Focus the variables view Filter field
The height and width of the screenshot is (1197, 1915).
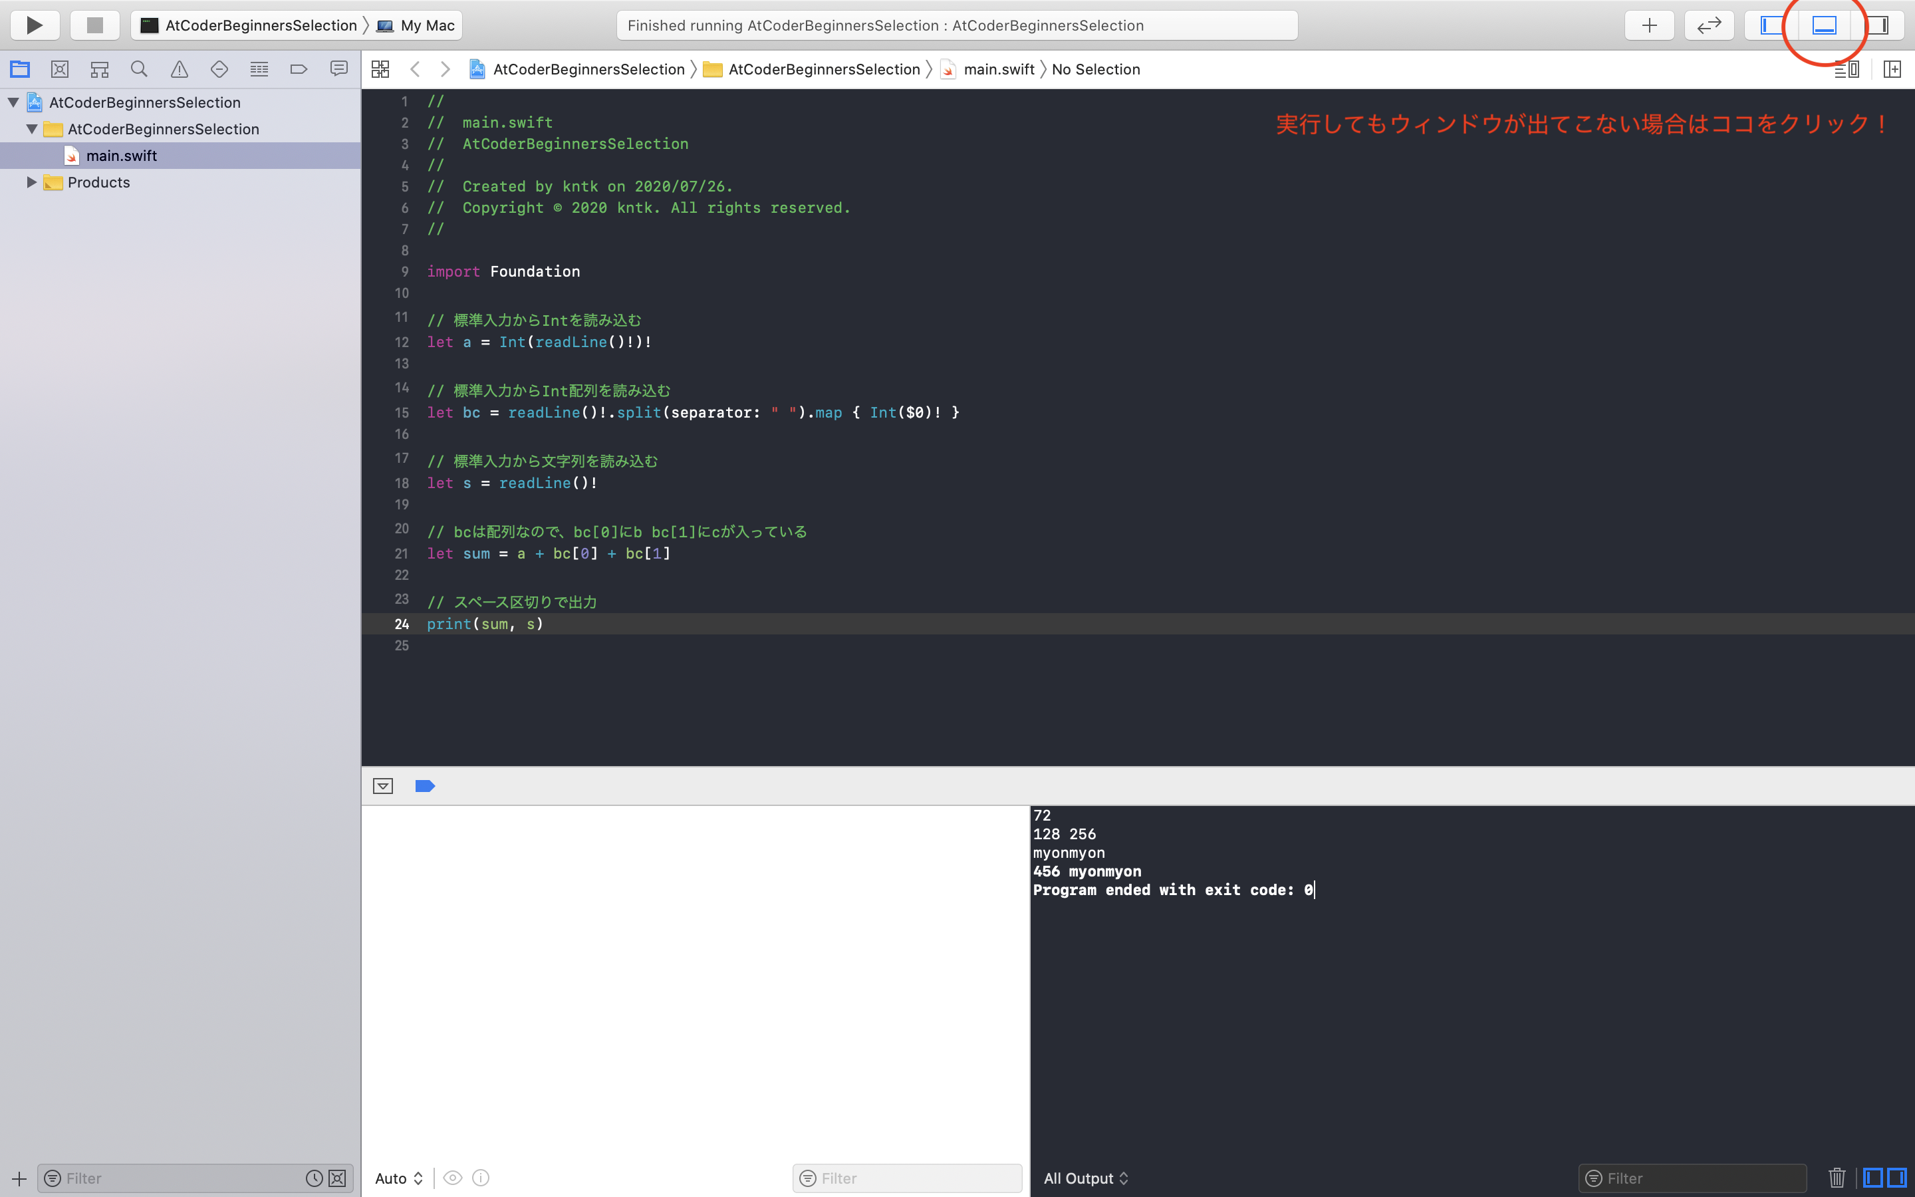[x=908, y=1178]
